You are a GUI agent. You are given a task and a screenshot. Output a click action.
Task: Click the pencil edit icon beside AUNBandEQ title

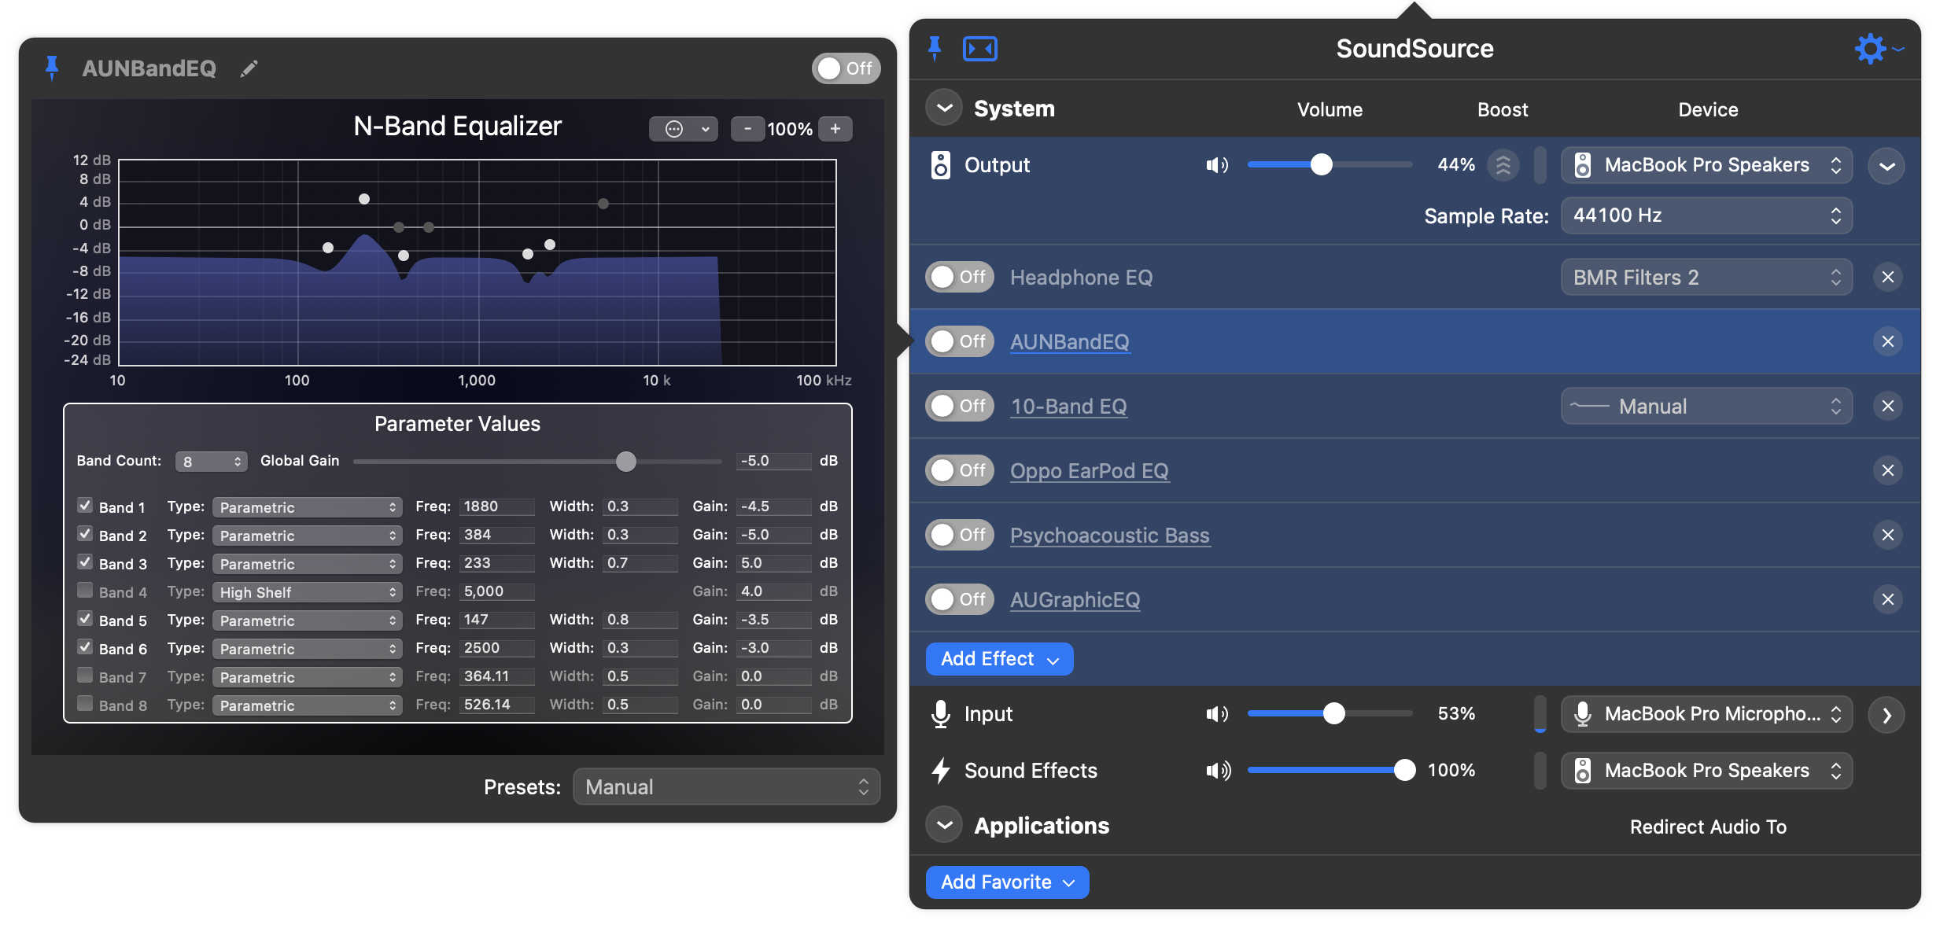pos(249,69)
